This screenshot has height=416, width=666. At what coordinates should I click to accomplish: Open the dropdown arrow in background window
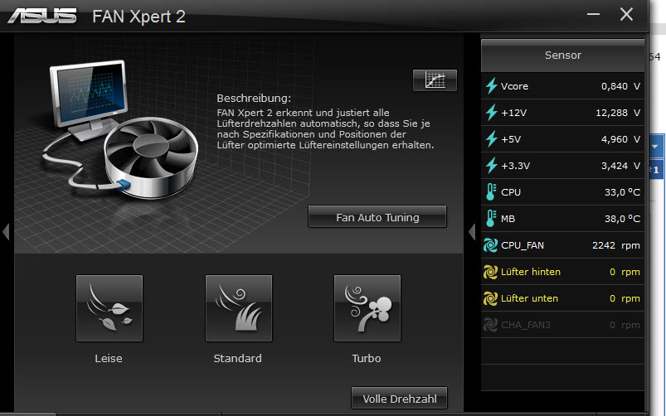click(x=655, y=147)
